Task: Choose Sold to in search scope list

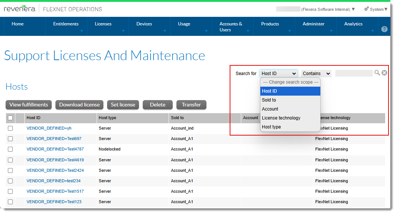Action: pyautogui.click(x=269, y=100)
